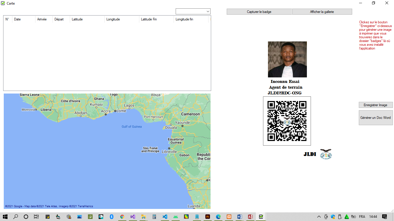
Task: Open XAMPP from the taskbar
Action: pos(229,217)
